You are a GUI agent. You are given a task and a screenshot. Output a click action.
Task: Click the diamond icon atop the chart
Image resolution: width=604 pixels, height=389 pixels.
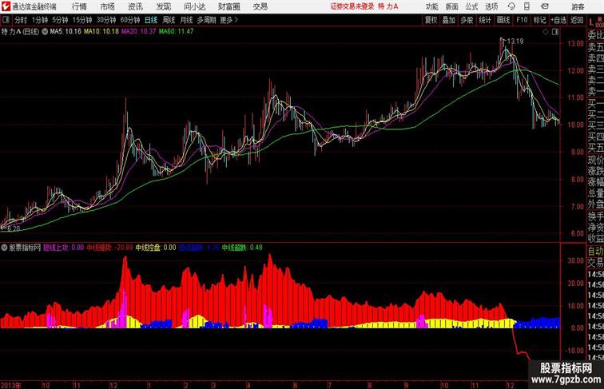tap(546, 32)
